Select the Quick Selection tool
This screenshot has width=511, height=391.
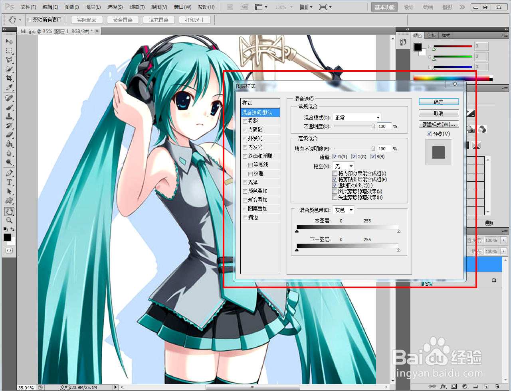(9, 69)
